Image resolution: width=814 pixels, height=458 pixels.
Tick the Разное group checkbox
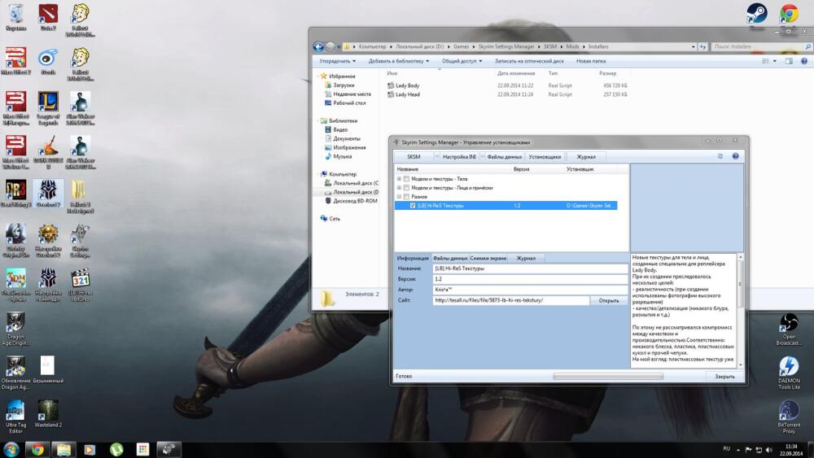pos(406,197)
